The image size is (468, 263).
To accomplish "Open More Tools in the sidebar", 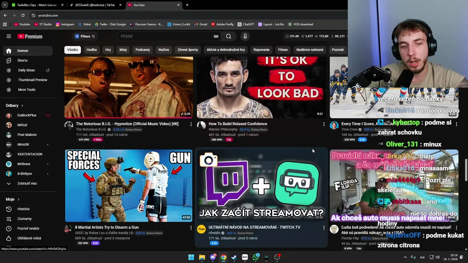I will 28,89.
